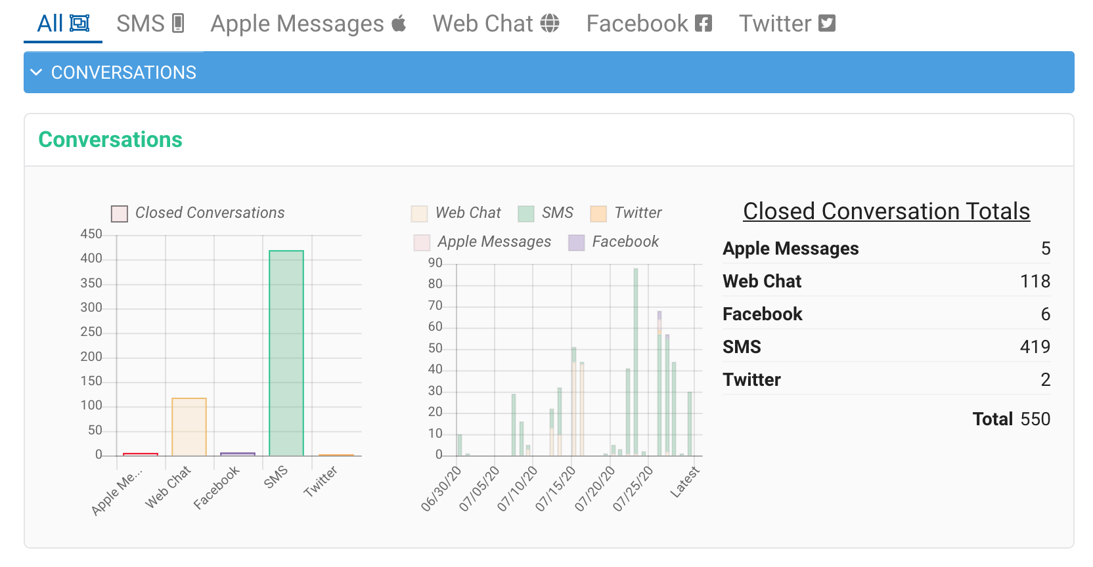Toggle Closed Conversations legend box
Screen dimensions: 1093x567
pos(120,213)
